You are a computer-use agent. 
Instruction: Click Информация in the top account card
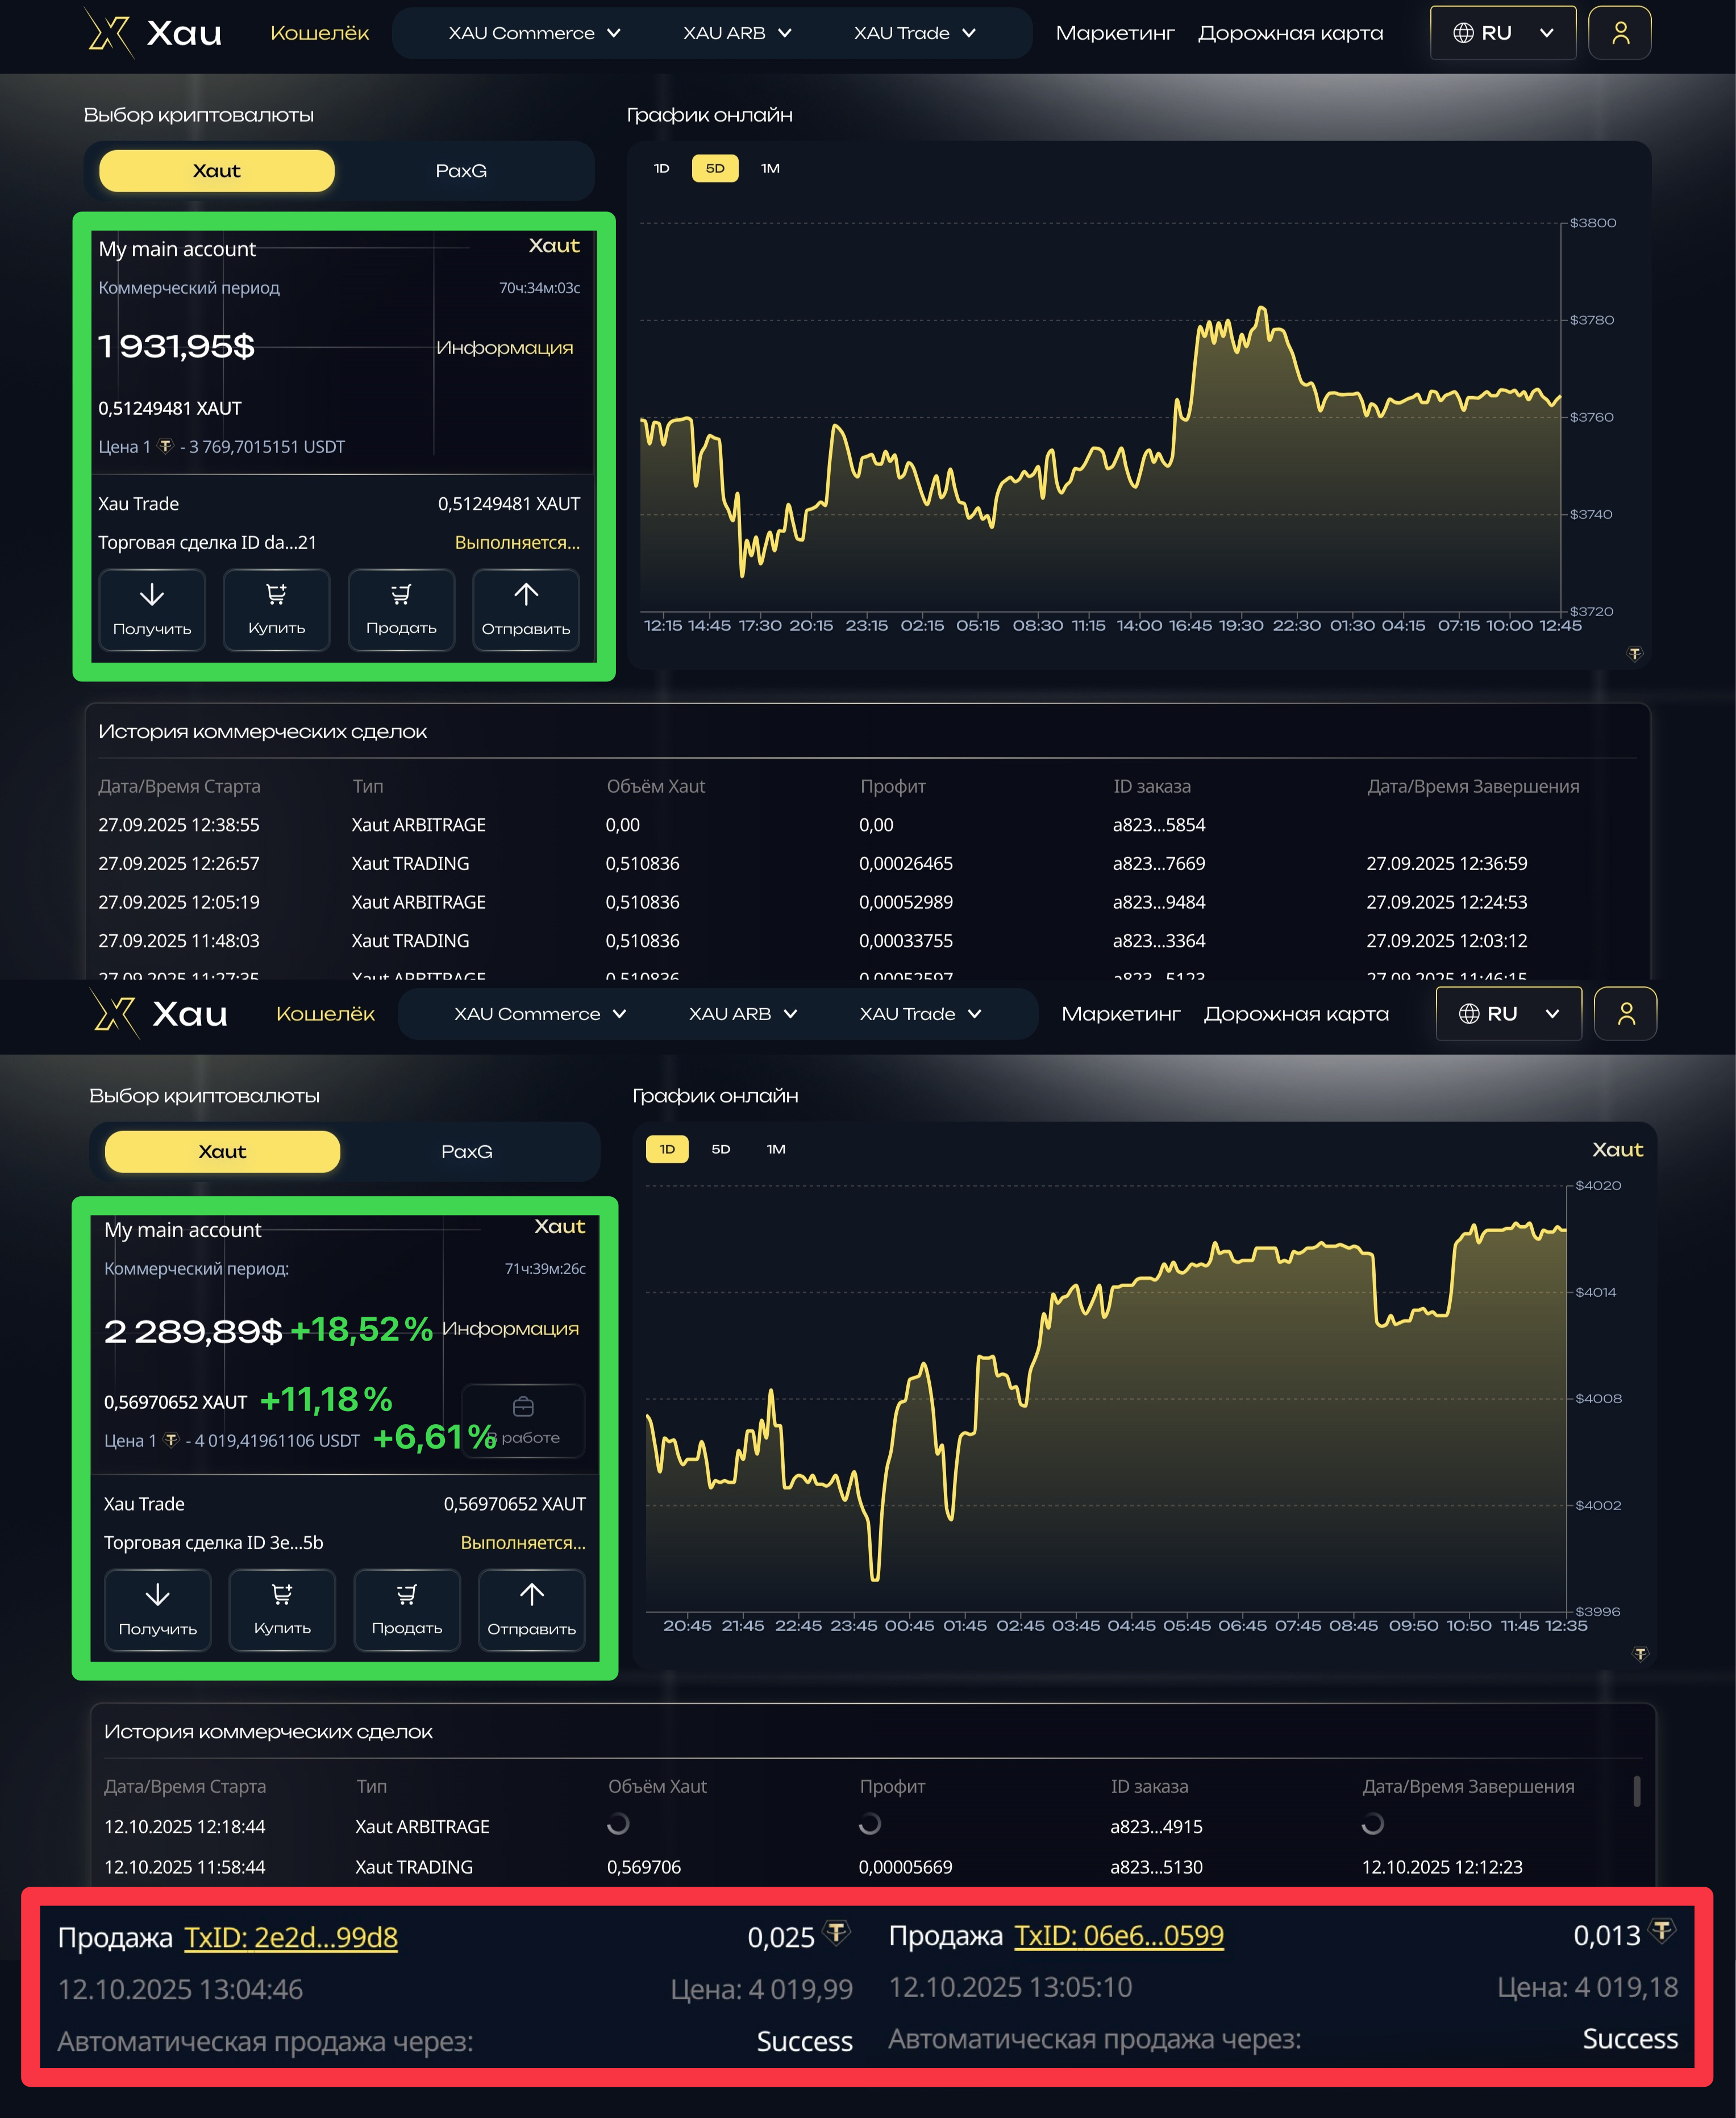point(505,348)
